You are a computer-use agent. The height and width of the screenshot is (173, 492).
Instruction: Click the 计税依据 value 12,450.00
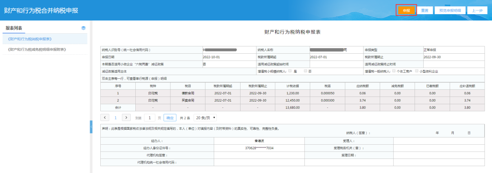(292, 100)
